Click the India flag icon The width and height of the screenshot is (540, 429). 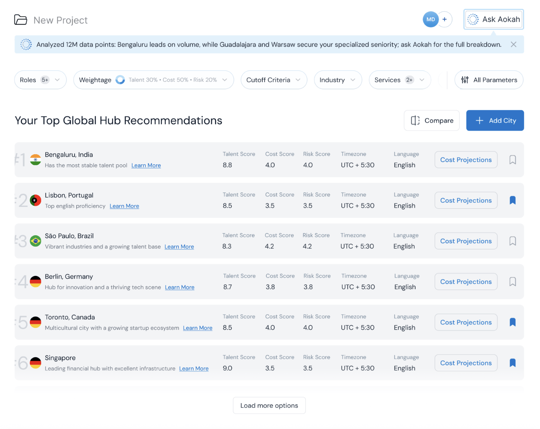[x=35, y=160]
